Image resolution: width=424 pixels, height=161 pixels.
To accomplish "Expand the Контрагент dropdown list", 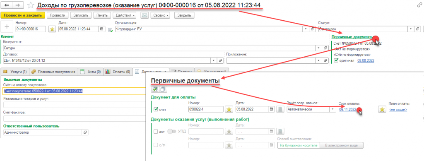I will tap(319, 48).
